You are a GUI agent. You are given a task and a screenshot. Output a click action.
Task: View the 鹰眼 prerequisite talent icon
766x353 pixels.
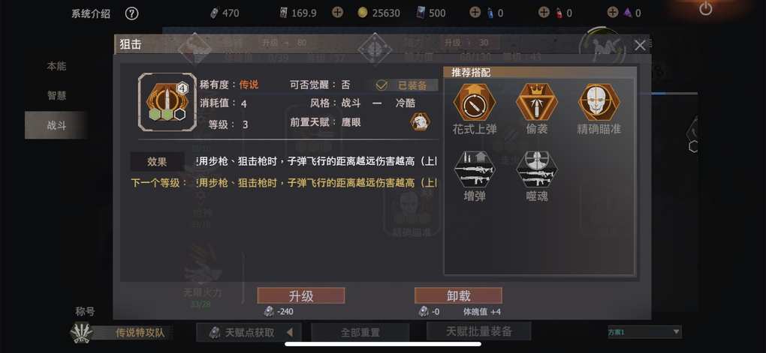[420, 122]
